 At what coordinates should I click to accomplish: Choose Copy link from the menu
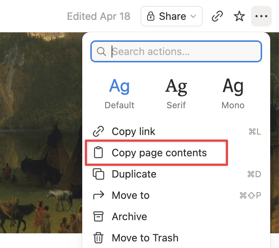point(176,132)
